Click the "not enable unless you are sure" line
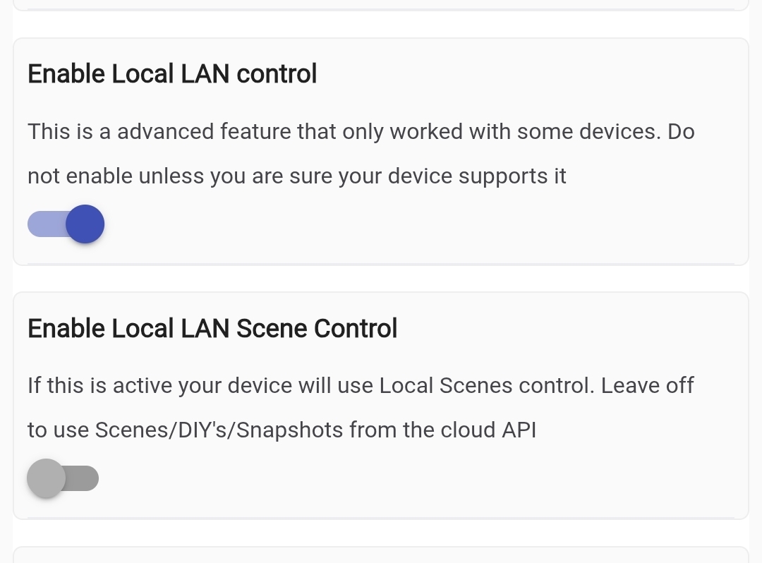The width and height of the screenshot is (762, 563). [x=296, y=176]
